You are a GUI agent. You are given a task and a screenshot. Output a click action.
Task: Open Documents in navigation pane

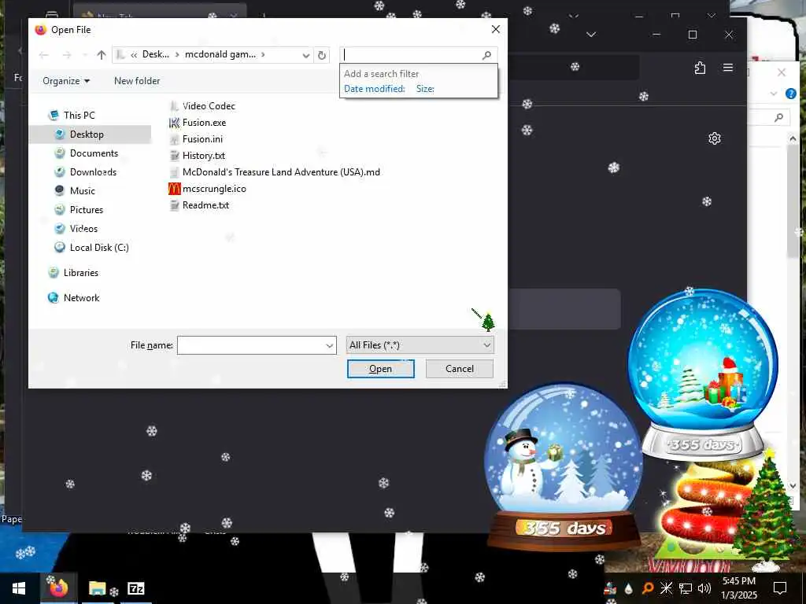point(94,153)
